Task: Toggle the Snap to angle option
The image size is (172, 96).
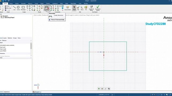Action: [3, 49]
